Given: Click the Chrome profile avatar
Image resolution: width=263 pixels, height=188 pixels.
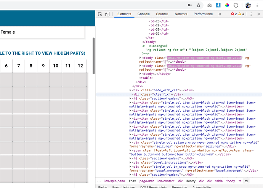Looking at the screenshot, I should coord(248,5).
